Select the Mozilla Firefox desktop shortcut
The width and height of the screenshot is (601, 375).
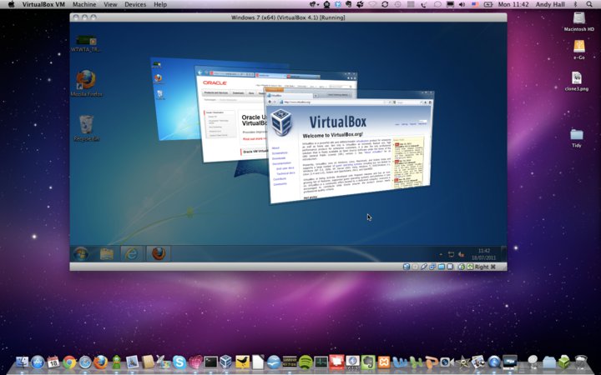click(x=85, y=81)
